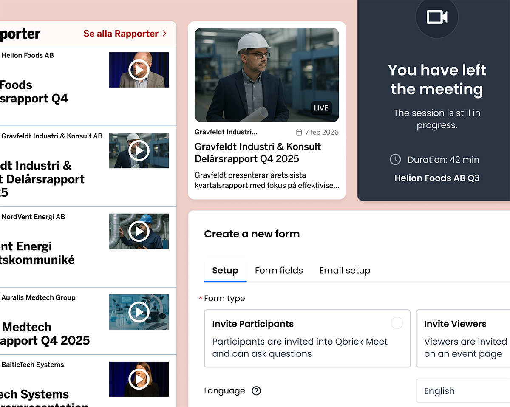Click the LIVE badge on the featured video

321,108
